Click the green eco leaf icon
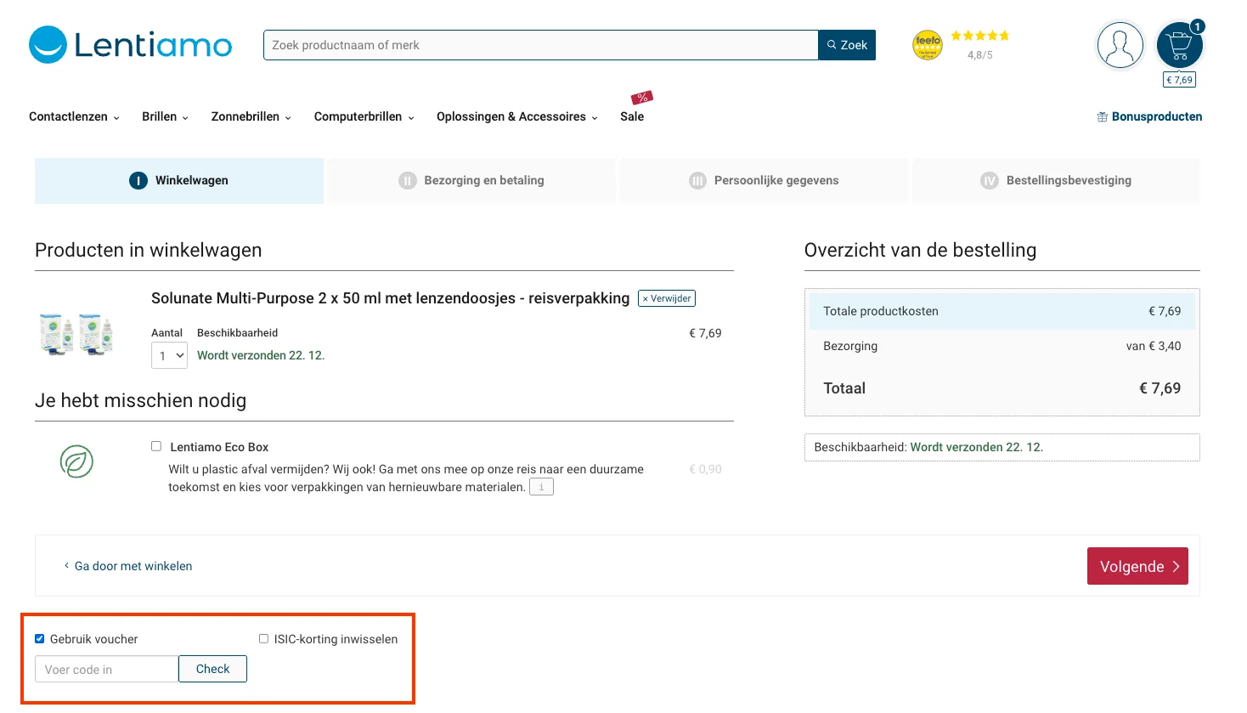 [76, 461]
